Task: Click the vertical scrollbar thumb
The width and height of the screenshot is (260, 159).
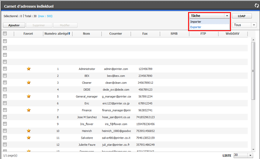Action: pyautogui.click(x=253, y=71)
